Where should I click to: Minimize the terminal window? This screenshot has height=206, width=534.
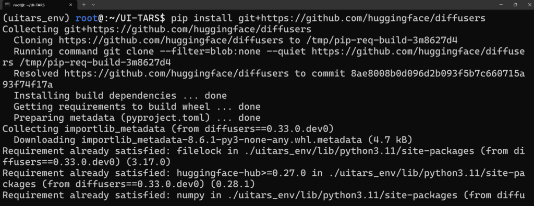click(501, 5)
